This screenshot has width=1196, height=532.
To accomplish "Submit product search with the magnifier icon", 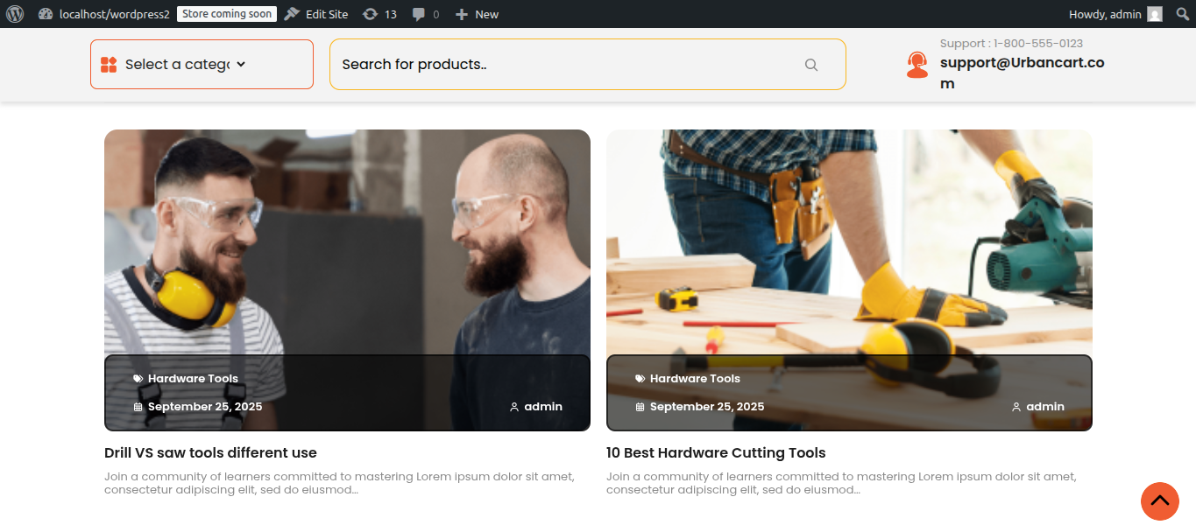I will tap(811, 65).
